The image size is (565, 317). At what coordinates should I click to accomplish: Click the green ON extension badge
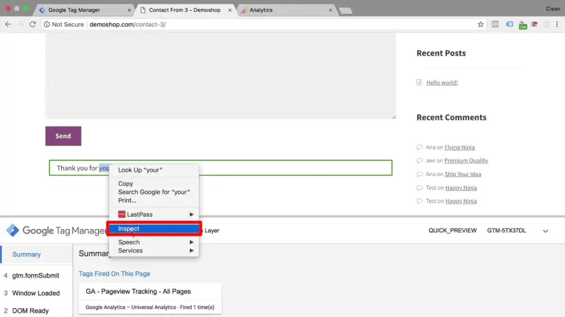523,26
